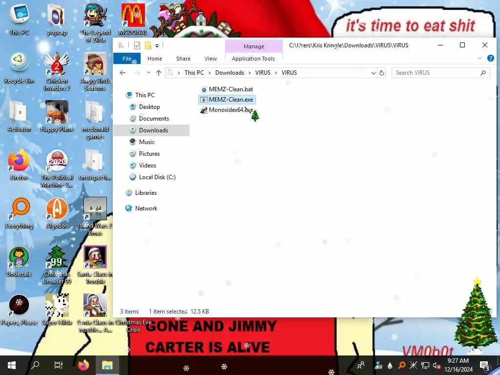Select Music in navigation pane
The height and width of the screenshot is (375, 500).
click(x=146, y=142)
